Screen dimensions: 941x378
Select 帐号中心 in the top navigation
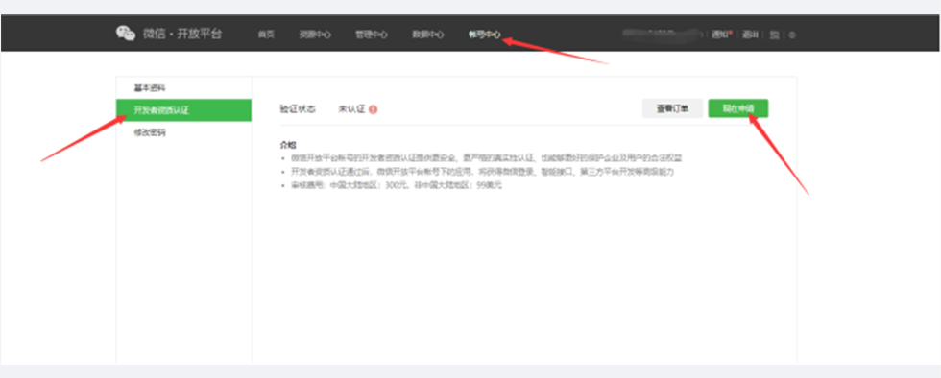coord(484,35)
